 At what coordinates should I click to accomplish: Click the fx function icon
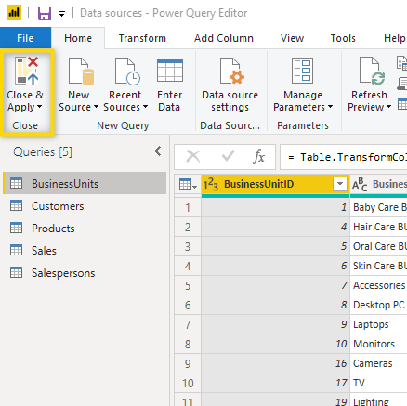(258, 156)
